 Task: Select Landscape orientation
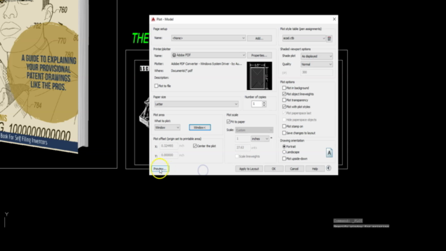[284, 152]
